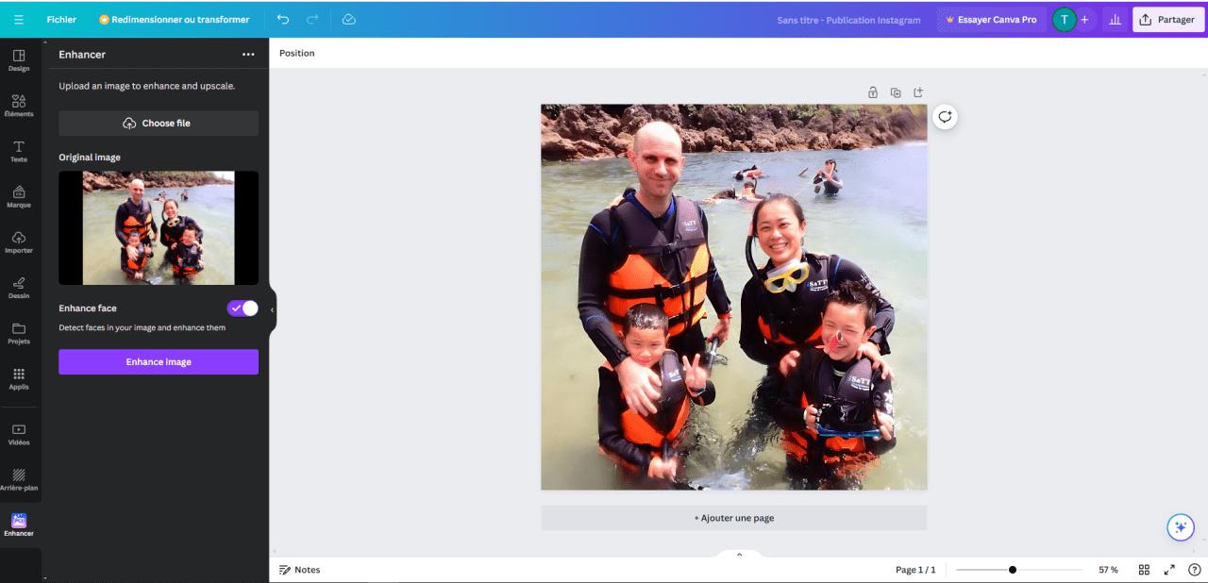1208x583 pixels.
Task: Open the analytics chart icon
Action: click(x=1115, y=19)
